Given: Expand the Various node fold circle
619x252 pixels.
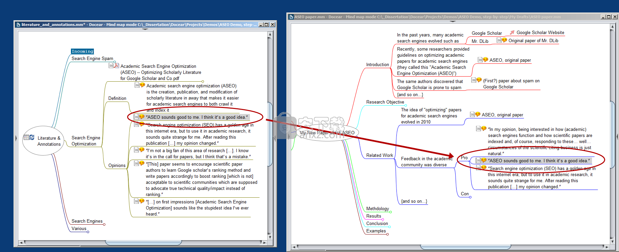Looking at the screenshot, I should coord(88,232).
